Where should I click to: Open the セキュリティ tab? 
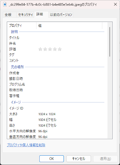click(x=25, y=15)
